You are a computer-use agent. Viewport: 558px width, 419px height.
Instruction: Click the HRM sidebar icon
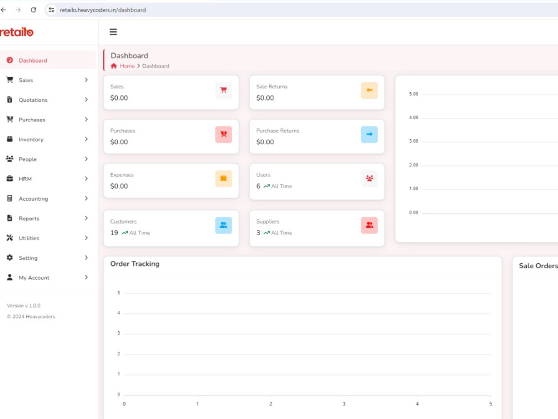click(9, 179)
